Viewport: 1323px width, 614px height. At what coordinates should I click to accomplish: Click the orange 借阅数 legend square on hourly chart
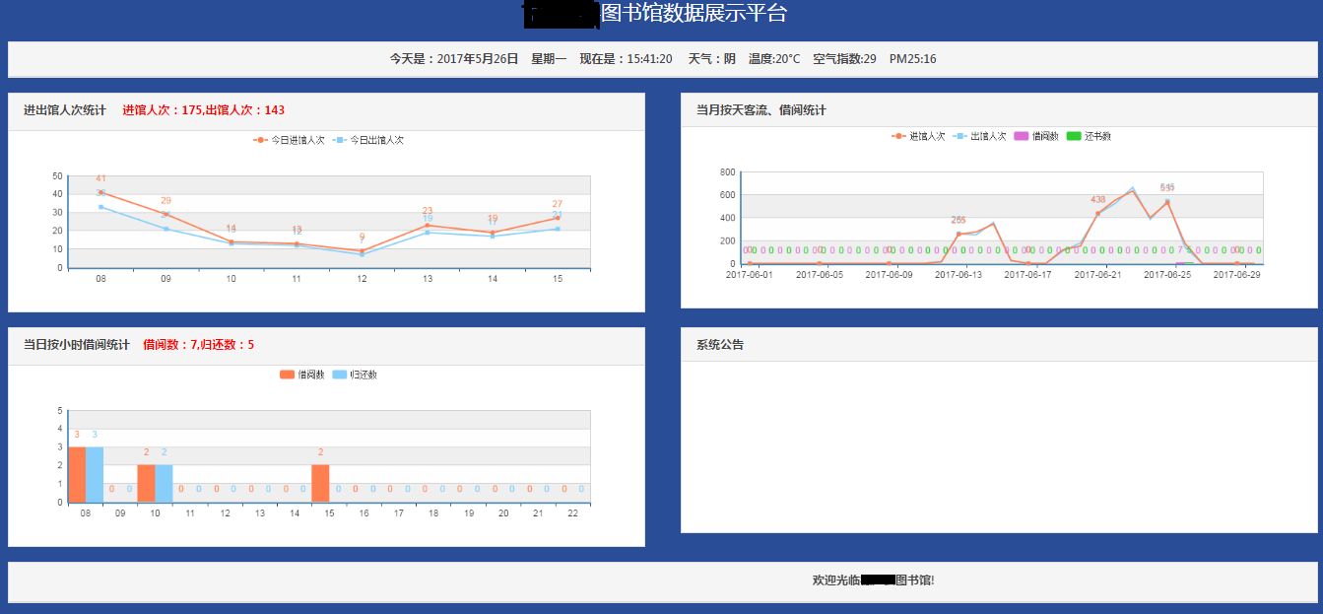click(x=287, y=375)
